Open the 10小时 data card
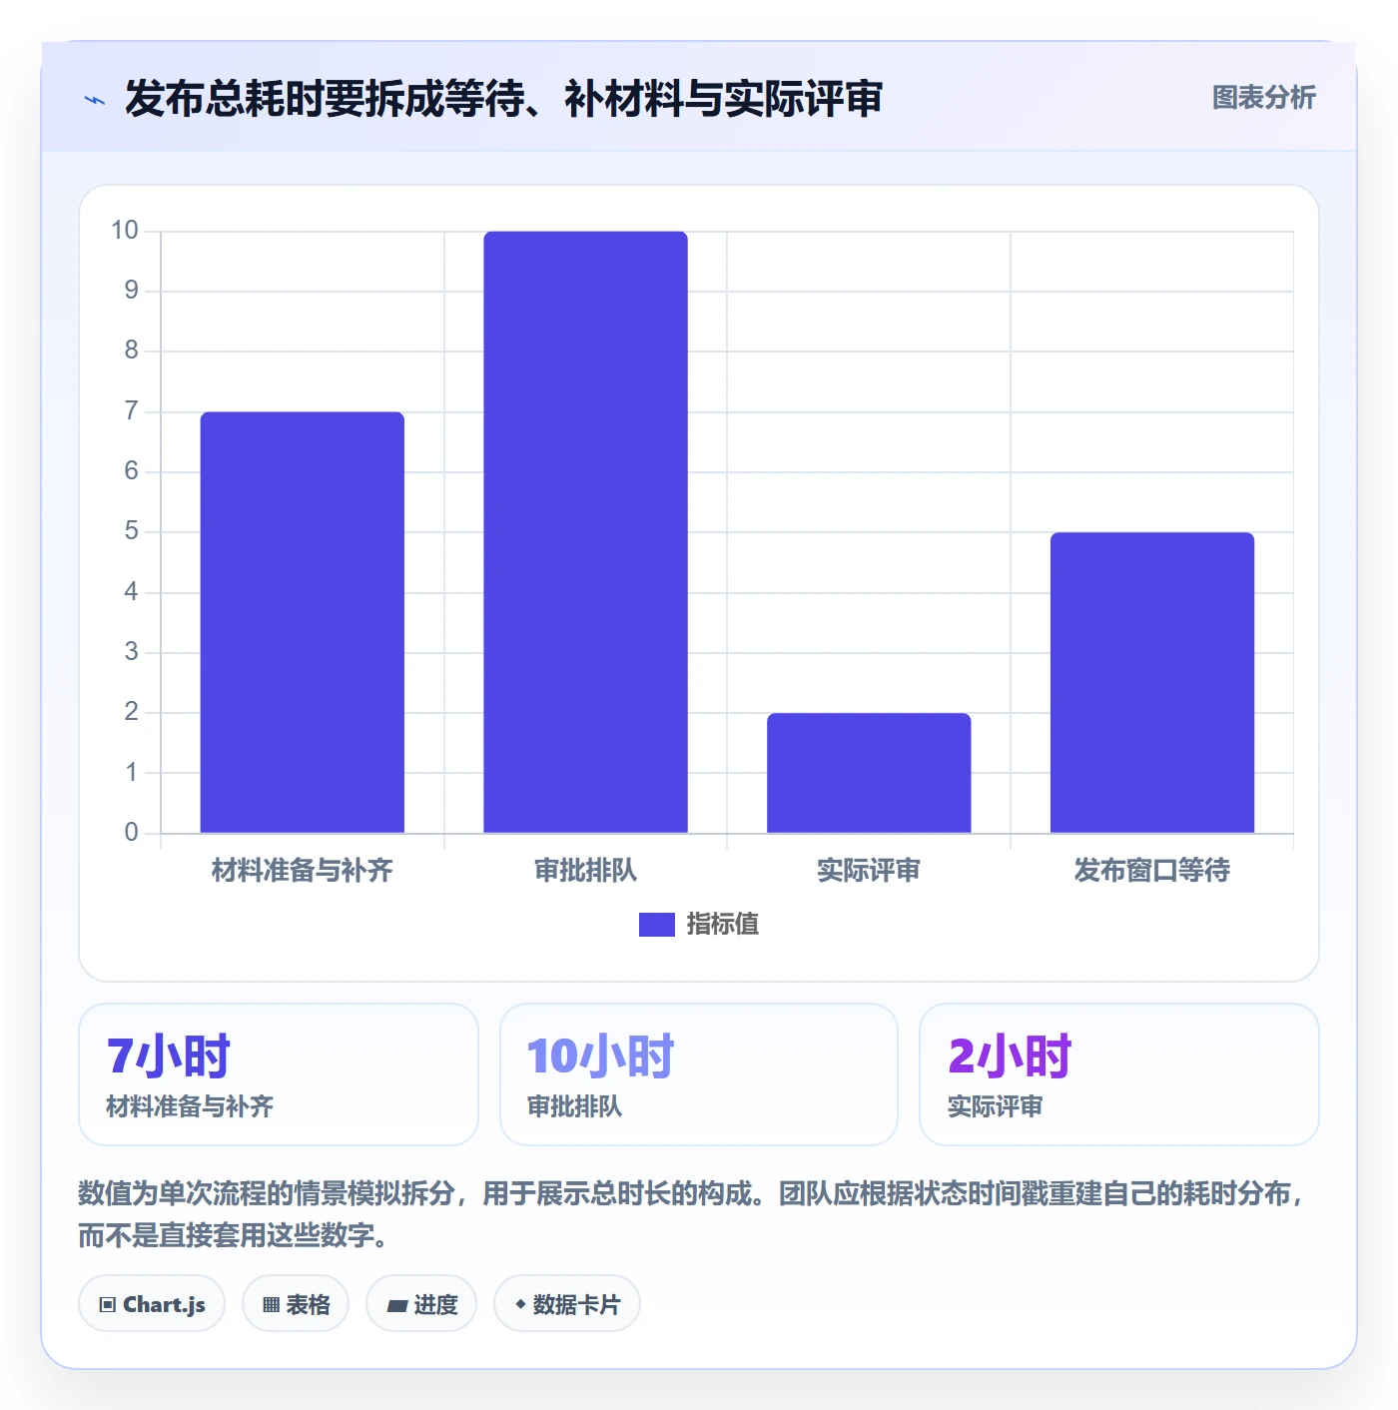 [699, 1074]
